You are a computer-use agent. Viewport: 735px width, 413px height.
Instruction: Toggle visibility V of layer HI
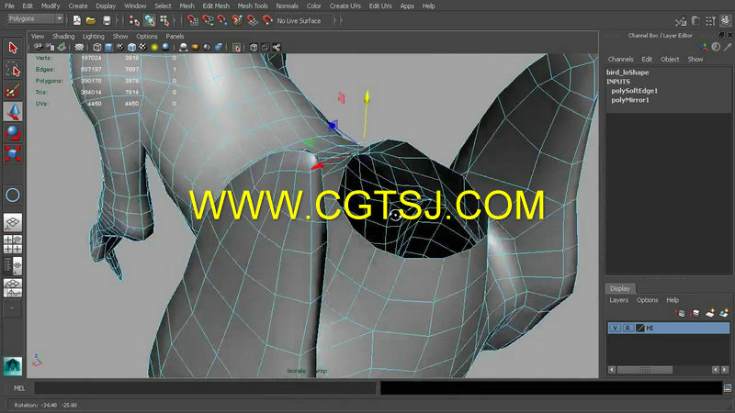tap(615, 328)
